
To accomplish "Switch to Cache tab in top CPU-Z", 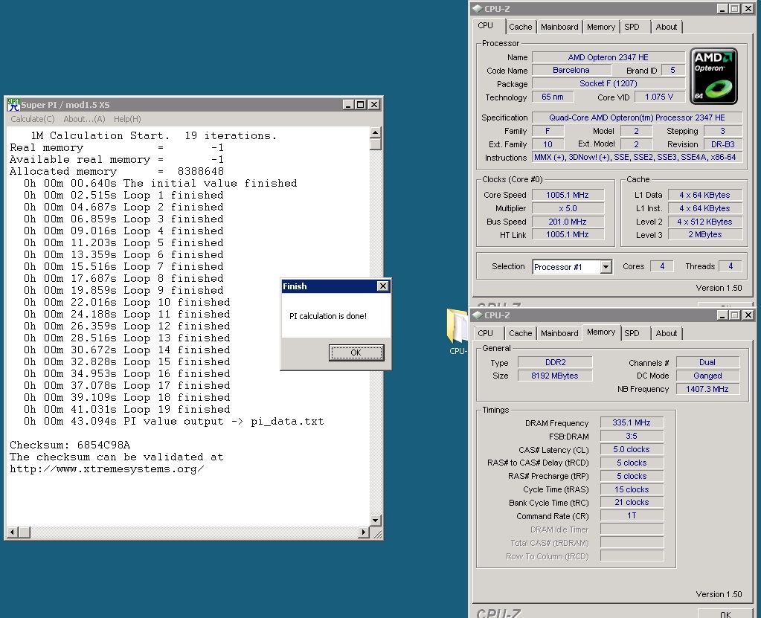I will 520,28.
